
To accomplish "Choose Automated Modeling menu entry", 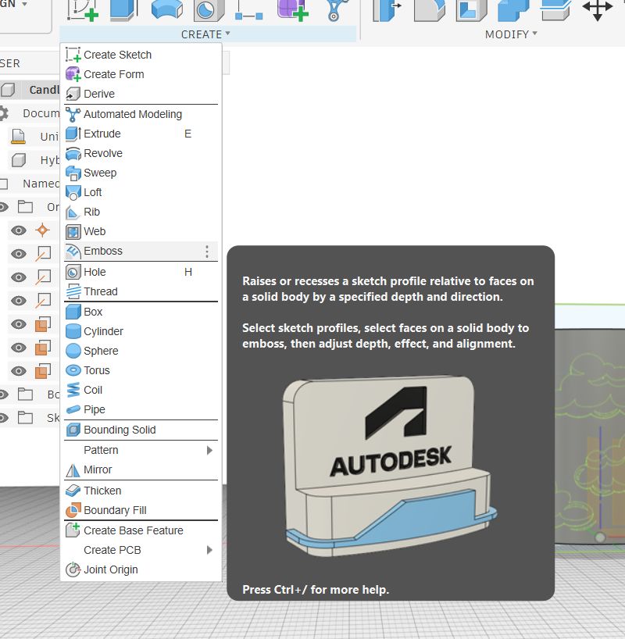I will [x=141, y=114].
